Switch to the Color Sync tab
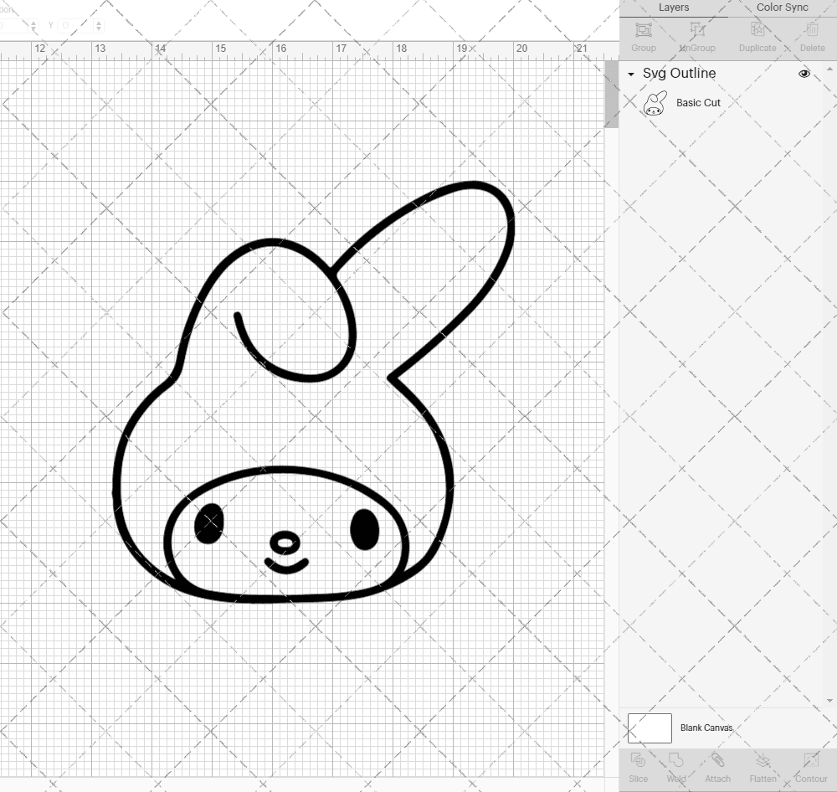The width and height of the screenshot is (837, 792). pyautogui.click(x=782, y=8)
